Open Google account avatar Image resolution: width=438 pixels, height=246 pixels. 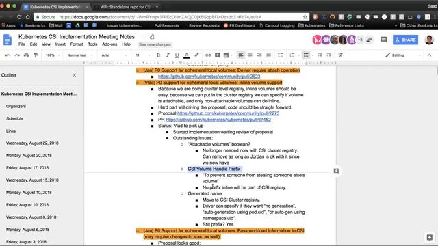(x=429, y=40)
